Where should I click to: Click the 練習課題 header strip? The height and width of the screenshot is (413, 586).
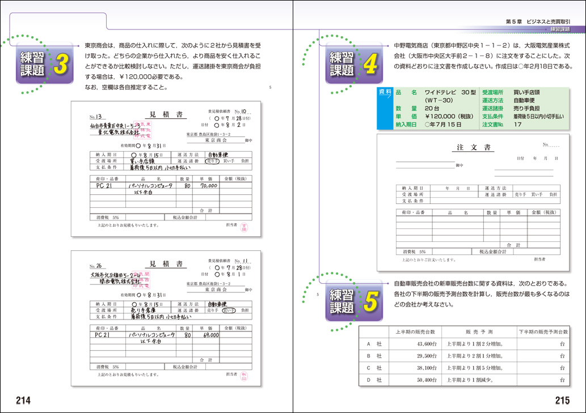click(560, 29)
